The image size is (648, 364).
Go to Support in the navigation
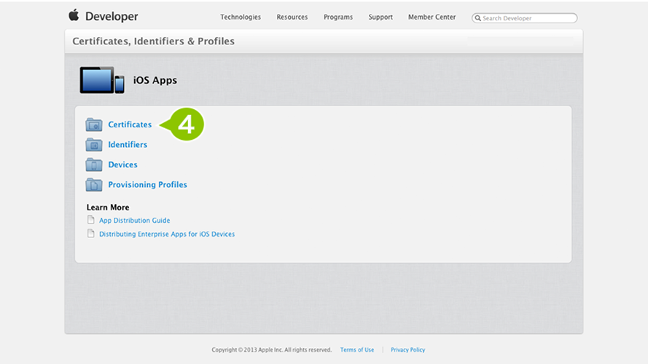(380, 17)
